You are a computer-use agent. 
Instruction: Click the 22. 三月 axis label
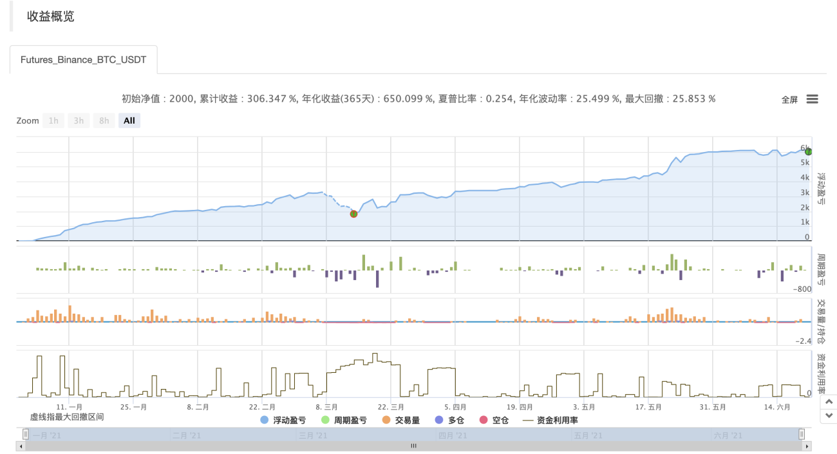(391, 407)
